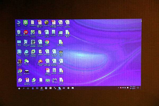This screenshot has width=159, height=106.
Task: Open File Explorer from taskbar
Action: (73, 88)
